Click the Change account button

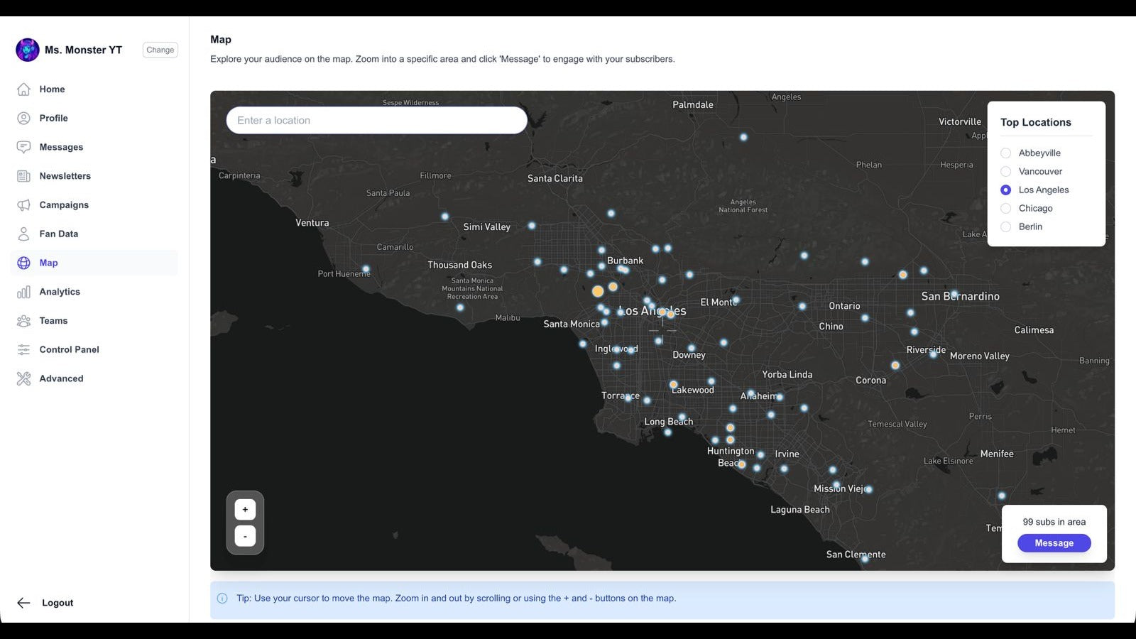click(x=160, y=50)
